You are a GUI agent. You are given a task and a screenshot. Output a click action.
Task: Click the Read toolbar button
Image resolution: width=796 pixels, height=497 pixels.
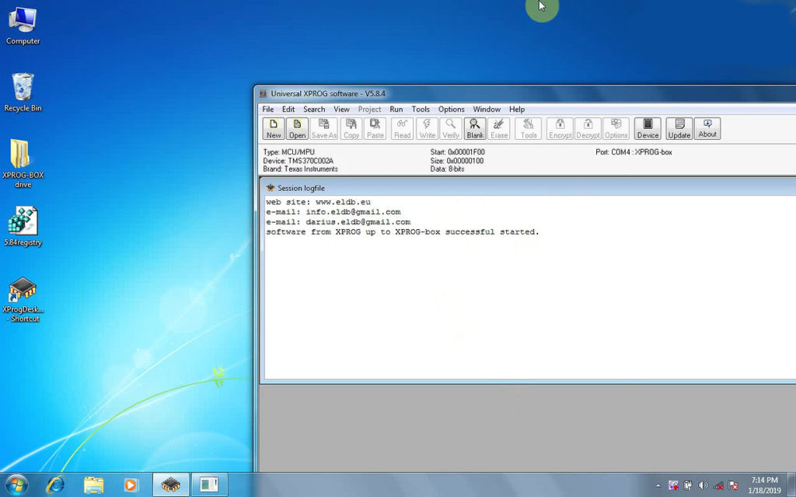(x=403, y=129)
